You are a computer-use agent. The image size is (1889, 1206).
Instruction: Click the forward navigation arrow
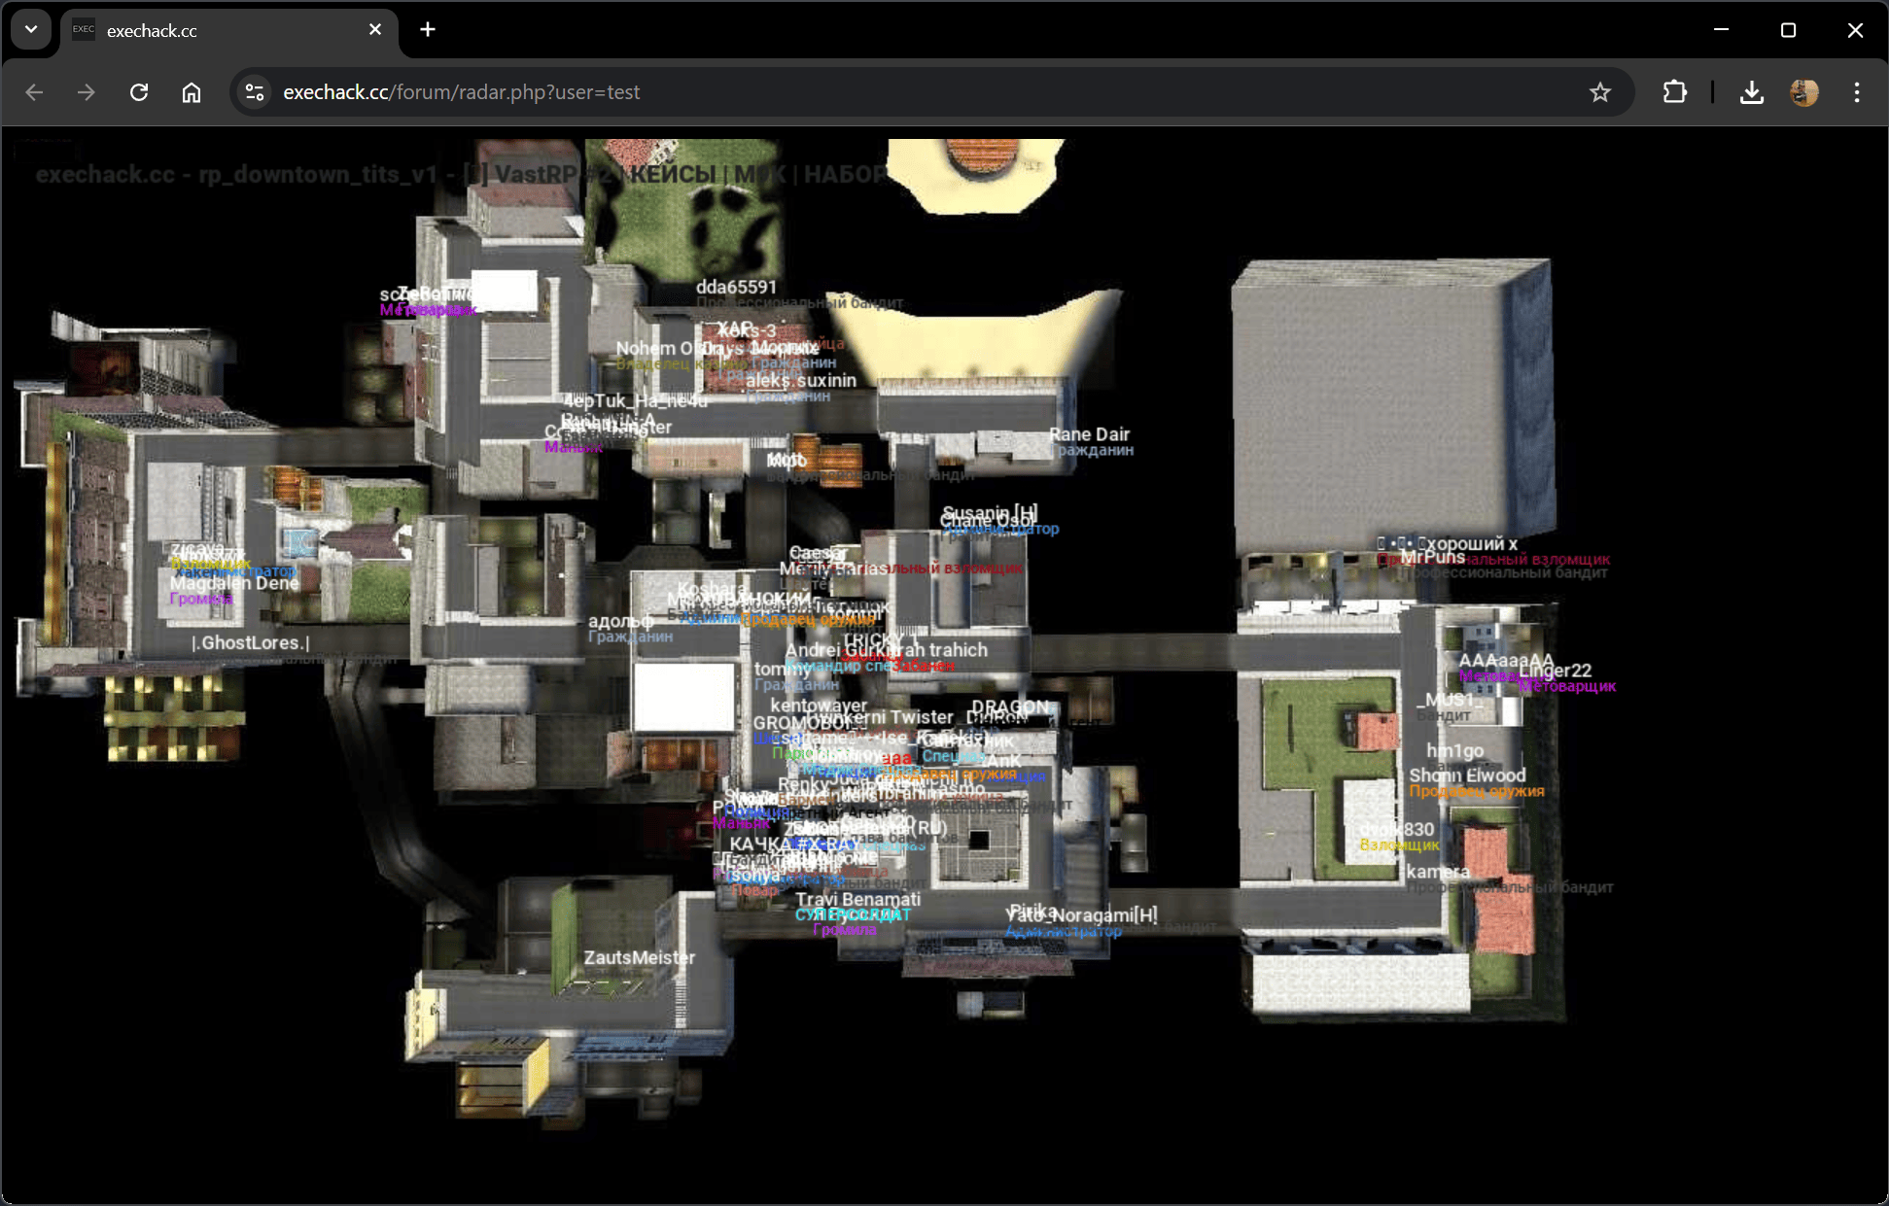point(87,92)
